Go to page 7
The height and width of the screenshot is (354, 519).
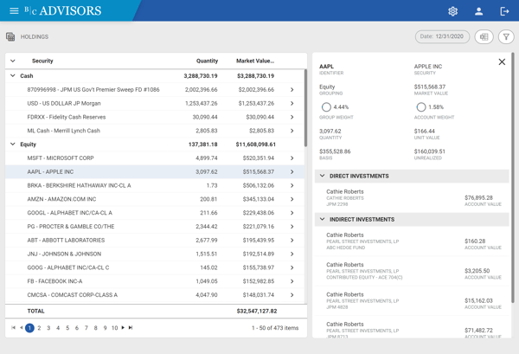tap(86, 328)
